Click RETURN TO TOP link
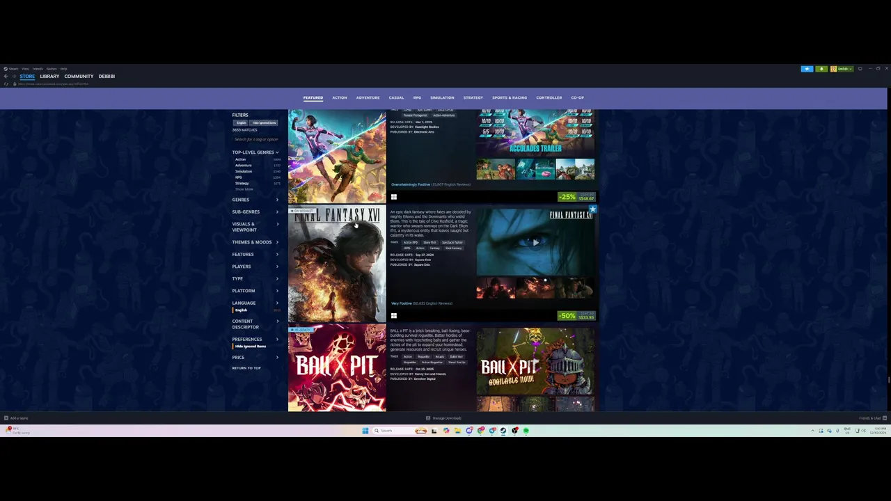Image resolution: width=891 pixels, height=501 pixels. [x=246, y=367]
